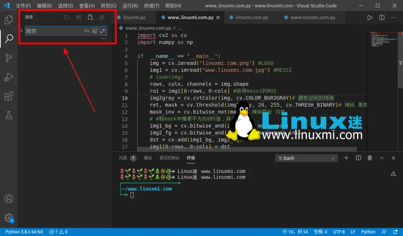
Task: Click the terminal warning triangle icon
Action: point(393,174)
